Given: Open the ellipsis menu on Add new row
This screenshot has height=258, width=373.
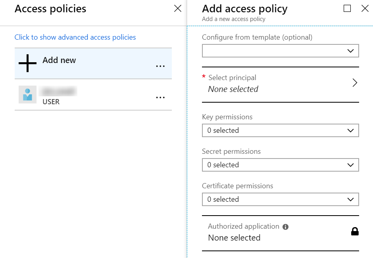Looking at the screenshot, I should (x=160, y=67).
